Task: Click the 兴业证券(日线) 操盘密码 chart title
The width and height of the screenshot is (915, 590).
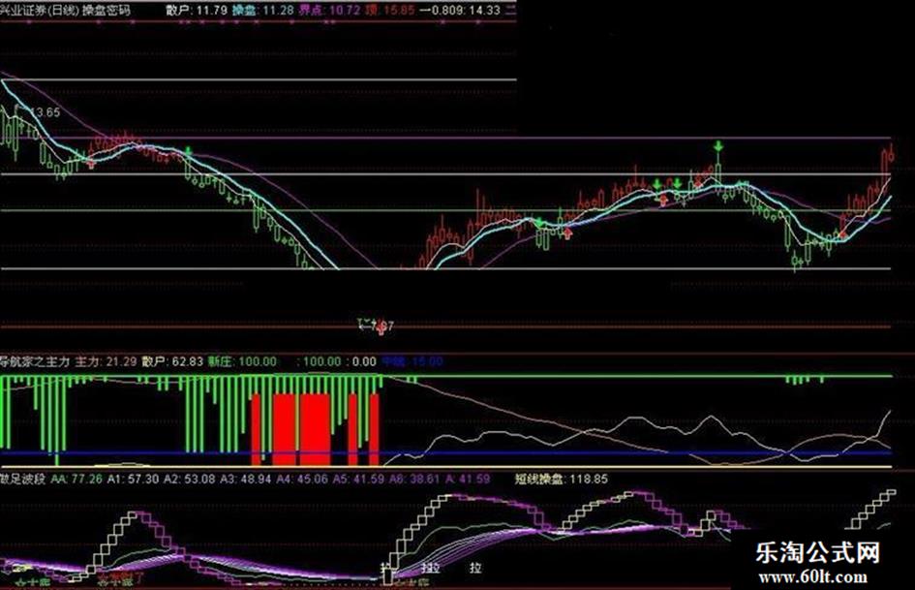Action: 66,10
